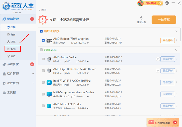Open version dropdown showing 1.0.44.0

(x=88, y=108)
